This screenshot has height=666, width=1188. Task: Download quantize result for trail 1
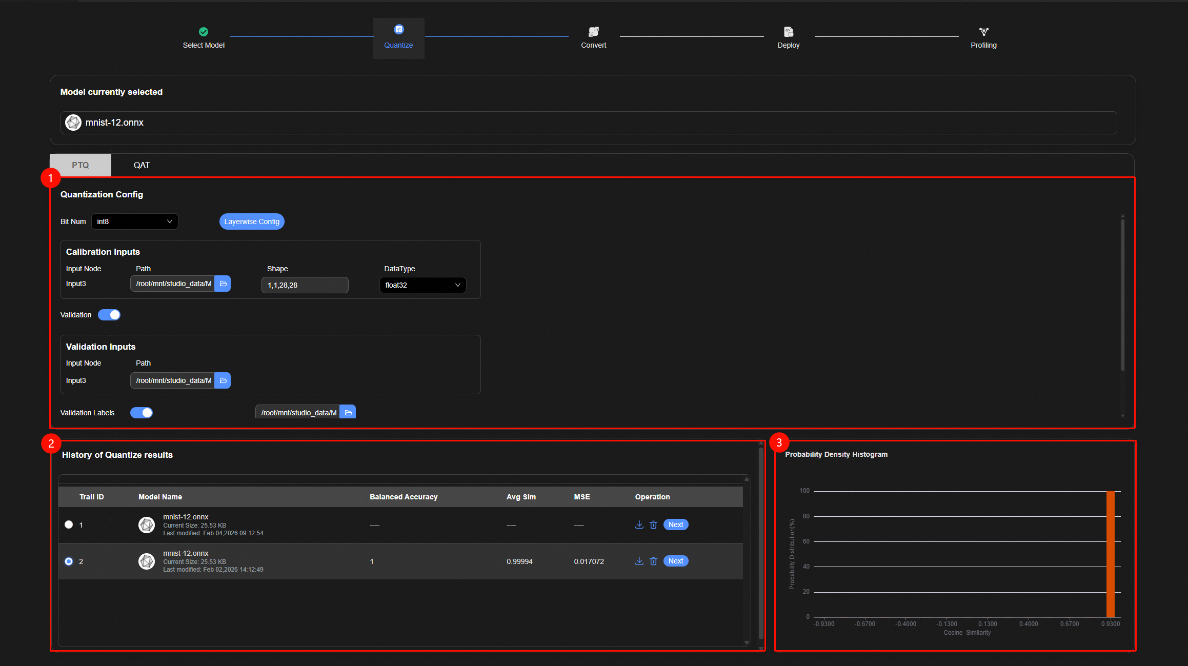(639, 524)
